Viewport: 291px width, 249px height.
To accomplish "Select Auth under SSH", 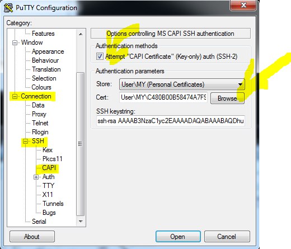I will tap(49, 177).
